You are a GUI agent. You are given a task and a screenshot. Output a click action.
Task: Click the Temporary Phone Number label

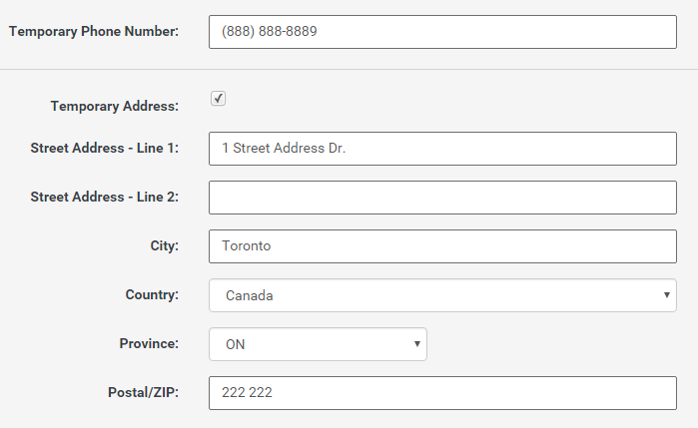pos(94,31)
